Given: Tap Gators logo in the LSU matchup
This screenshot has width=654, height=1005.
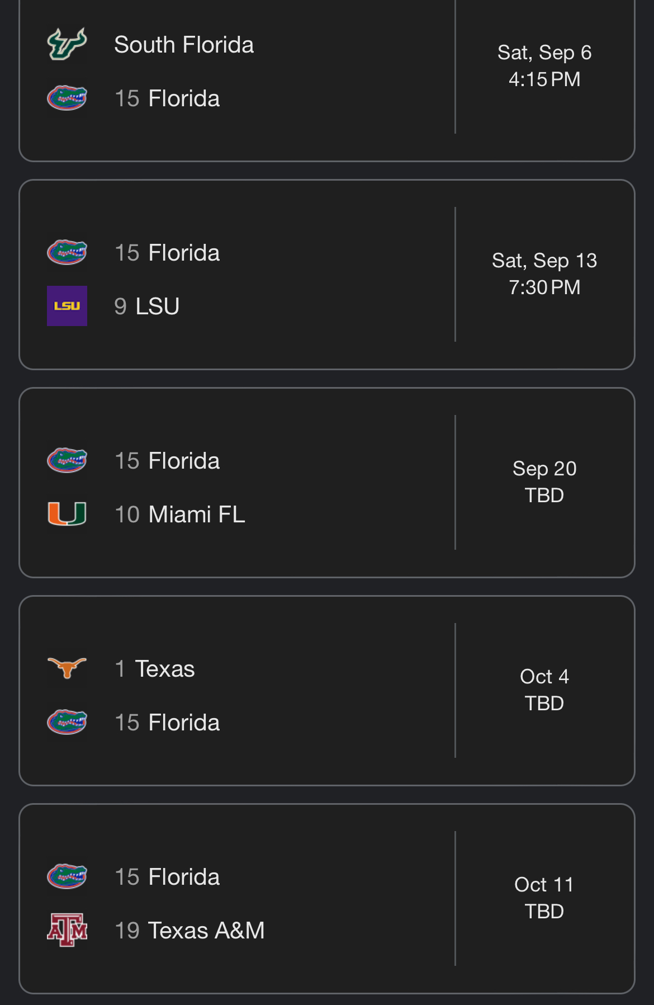Looking at the screenshot, I should coord(67,252).
